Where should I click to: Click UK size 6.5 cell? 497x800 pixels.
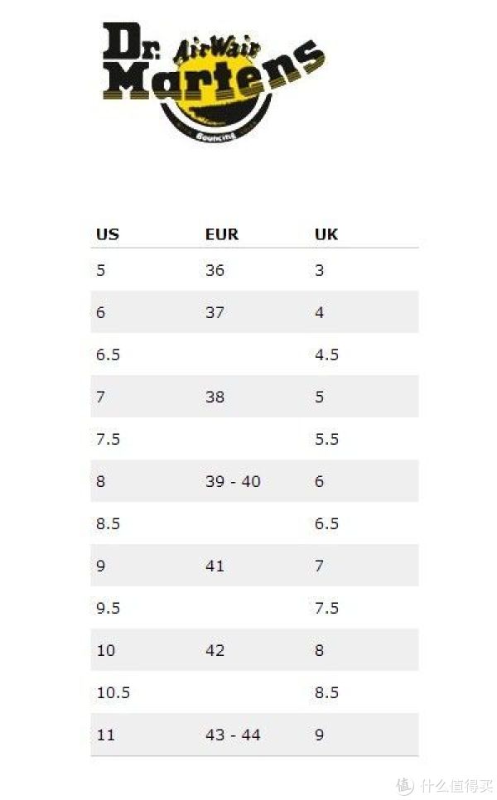coord(326,523)
